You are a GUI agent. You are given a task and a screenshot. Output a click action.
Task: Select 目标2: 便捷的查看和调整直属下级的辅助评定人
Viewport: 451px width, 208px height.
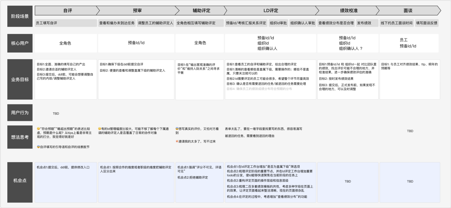point(132,70)
